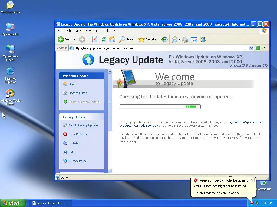Open Statistics in the sidebar
Viewport: 277px width, 207px height.
[74, 143]
